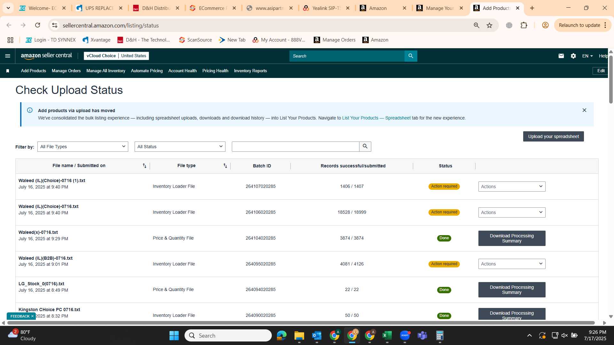Open Add Products menu item
The height and width of the screenshot is (345, 614).
click(x=33, y=71)
